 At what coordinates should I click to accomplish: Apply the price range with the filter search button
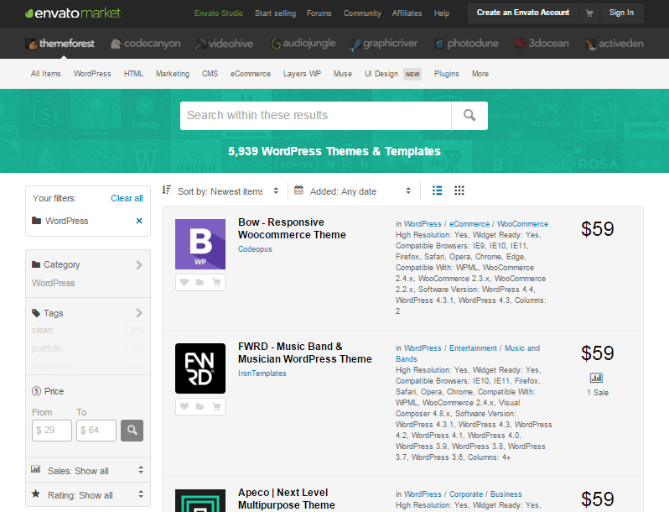click(132, 431)
